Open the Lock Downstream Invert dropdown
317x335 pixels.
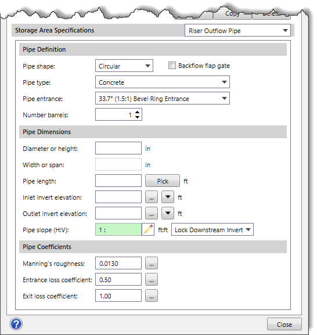click(x=212, y=230)
